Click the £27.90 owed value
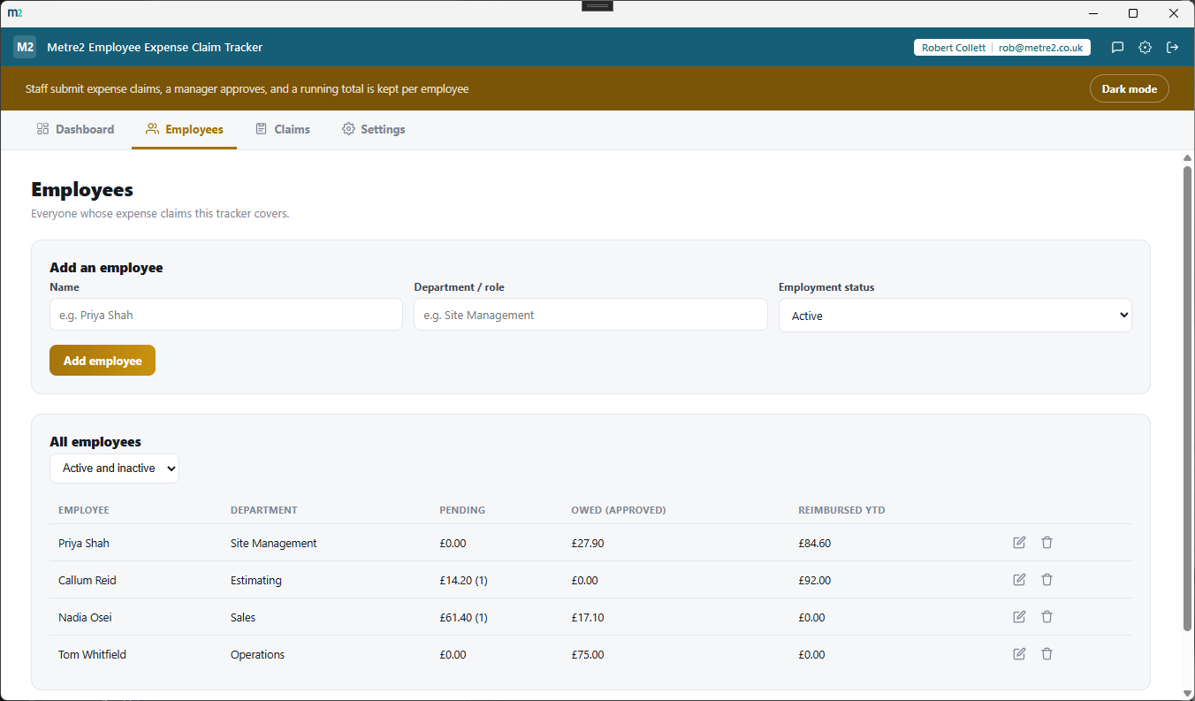Viewport: 1195px width, 701px height. coord(588,544)
